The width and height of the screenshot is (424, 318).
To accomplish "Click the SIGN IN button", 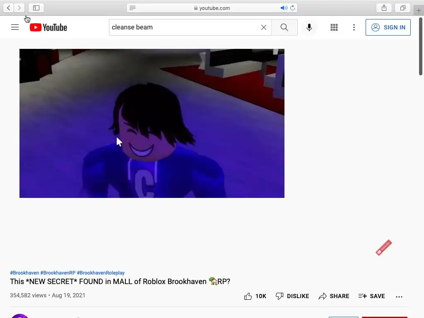I will pyautogui.click(x=388, y=27).
